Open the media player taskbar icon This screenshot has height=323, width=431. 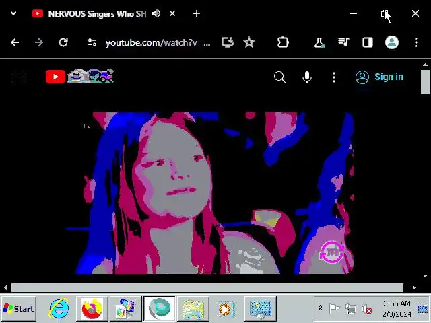click(x=226, y=309)
